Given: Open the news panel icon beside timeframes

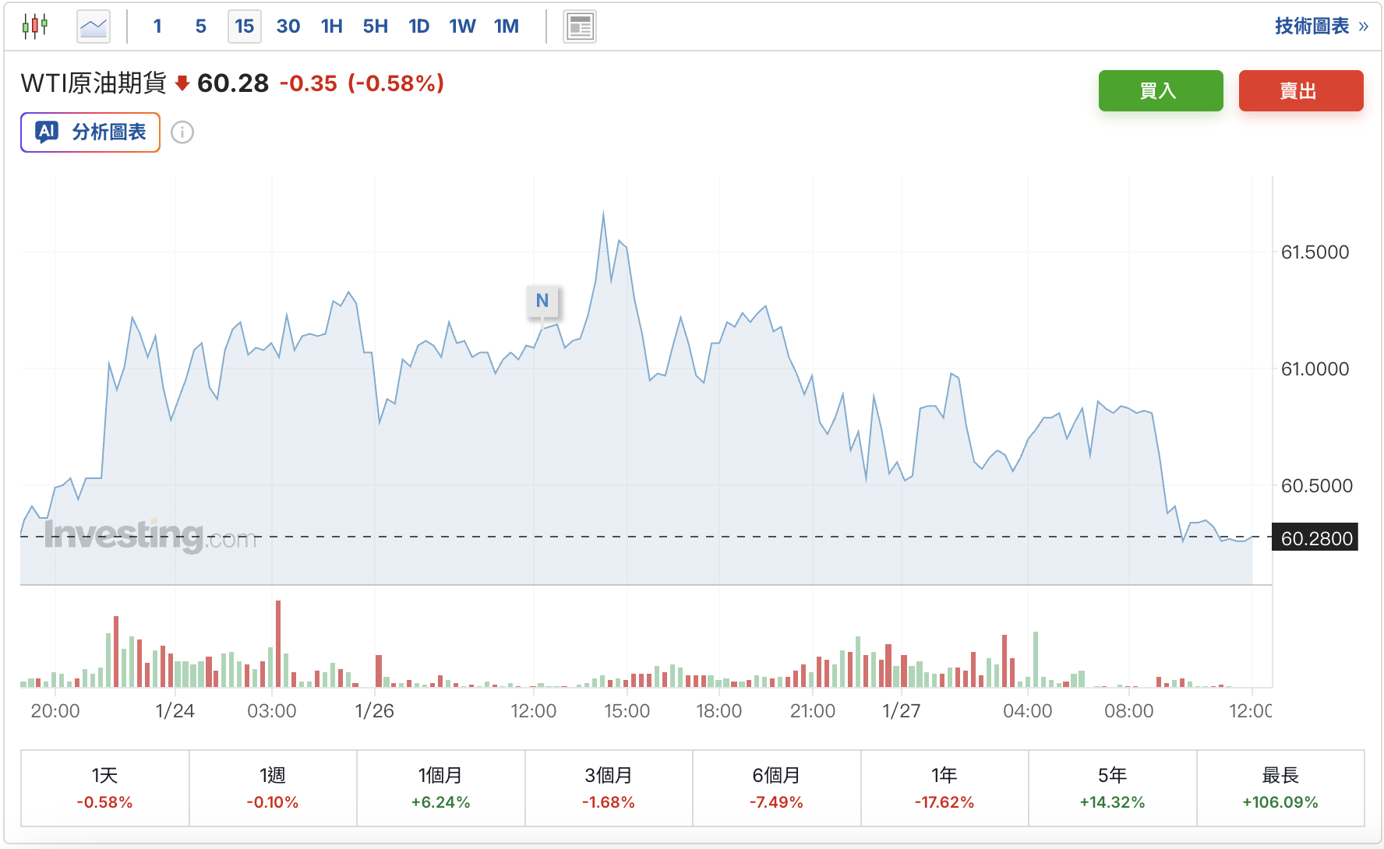Looking at the screenshot, I should click(579, 24).
